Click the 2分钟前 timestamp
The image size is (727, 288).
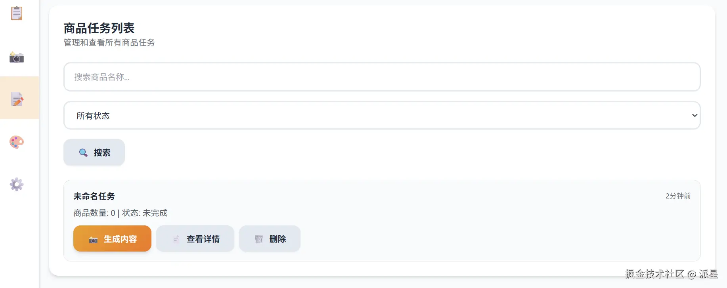(x=678, y=196)
